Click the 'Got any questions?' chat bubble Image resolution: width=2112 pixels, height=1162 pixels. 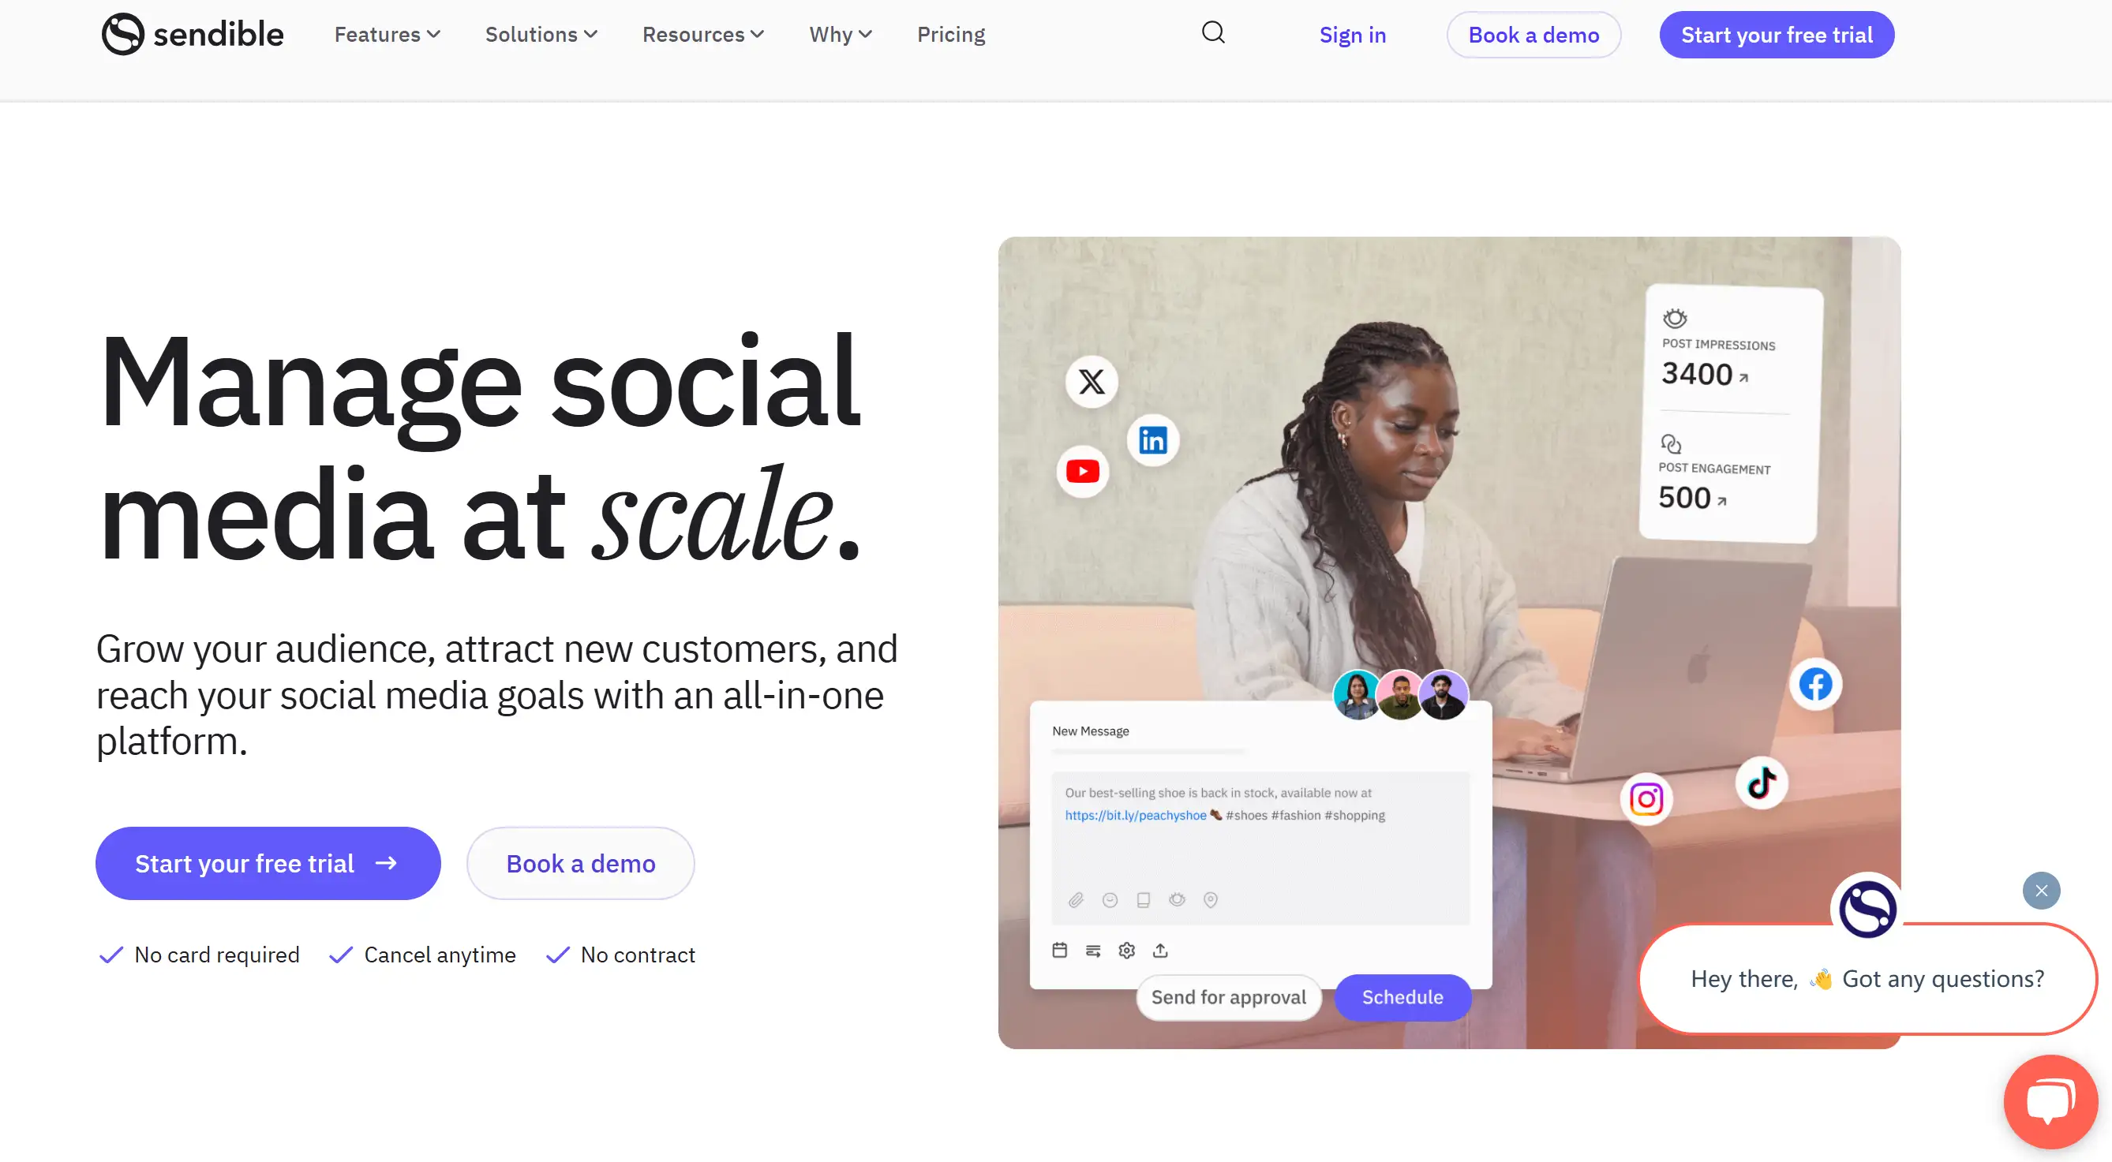(1867, 979)
